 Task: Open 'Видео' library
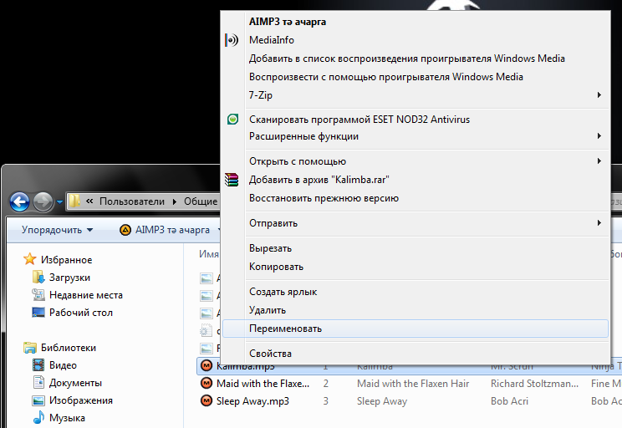pyautogui.click(x=63, y=365)
